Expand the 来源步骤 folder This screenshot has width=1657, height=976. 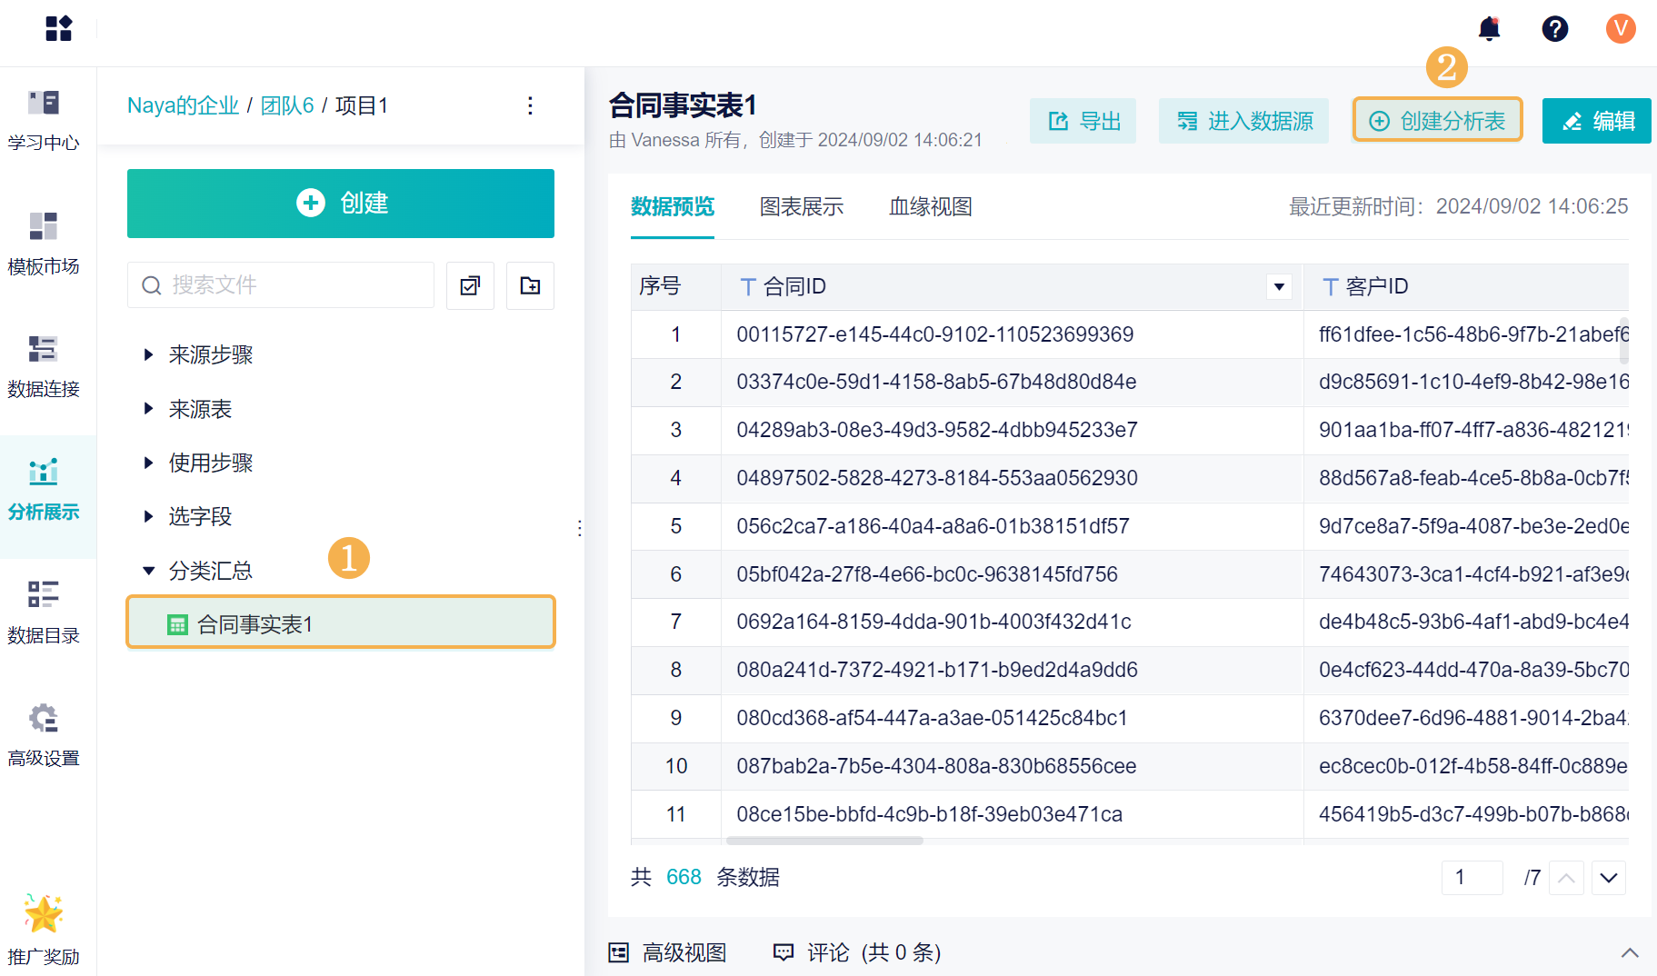[148, 354]
